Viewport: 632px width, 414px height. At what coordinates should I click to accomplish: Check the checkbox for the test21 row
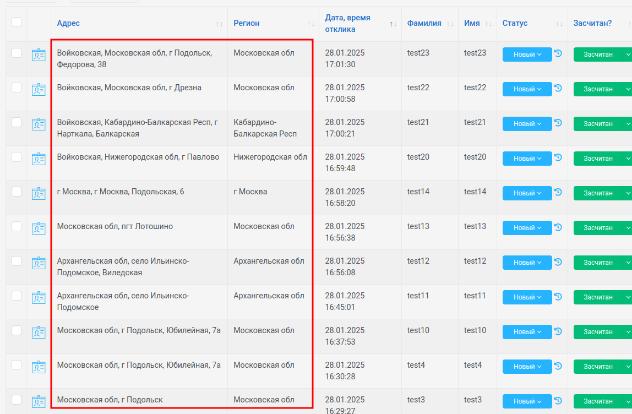point(17,122)
